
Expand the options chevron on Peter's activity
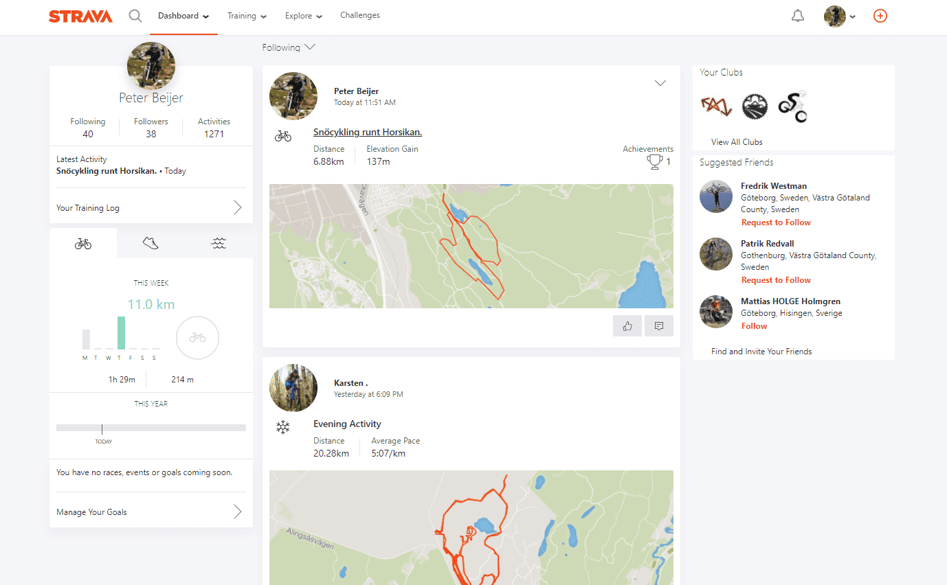[x=660, y=82]
